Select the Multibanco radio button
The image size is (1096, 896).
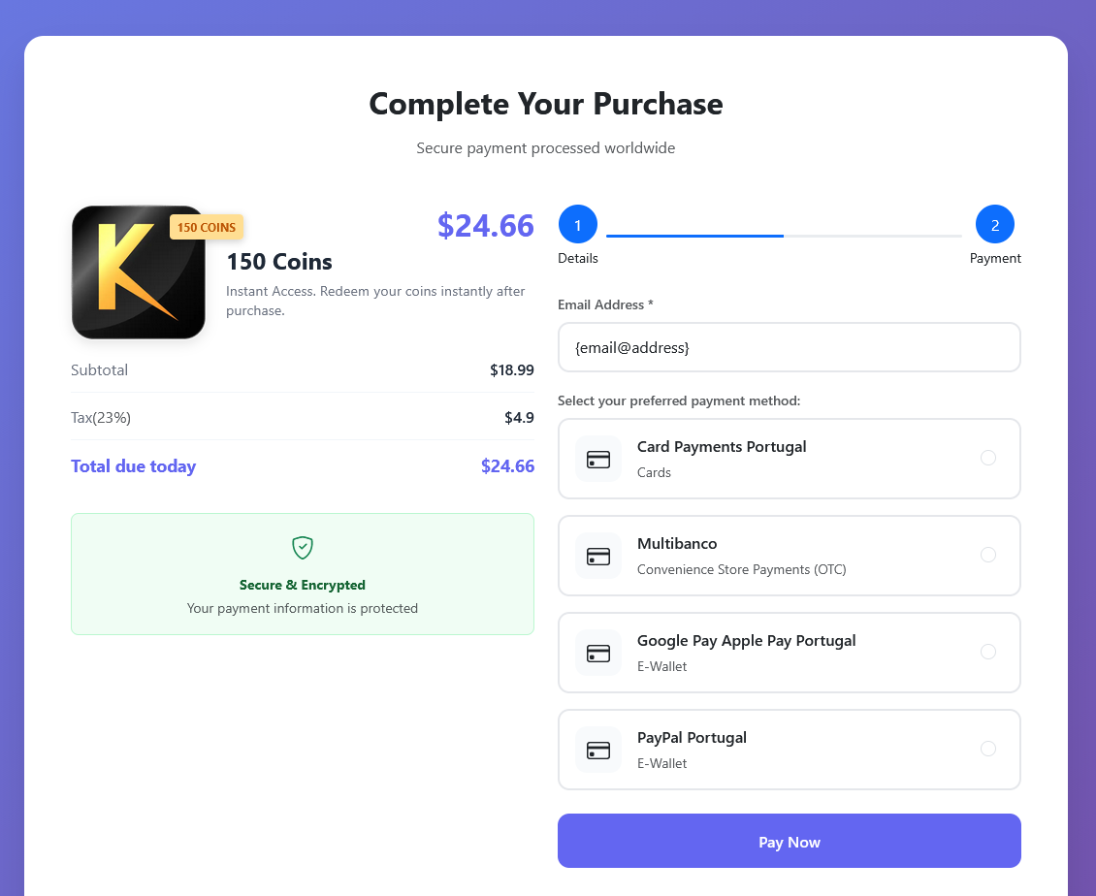[987, 555]
